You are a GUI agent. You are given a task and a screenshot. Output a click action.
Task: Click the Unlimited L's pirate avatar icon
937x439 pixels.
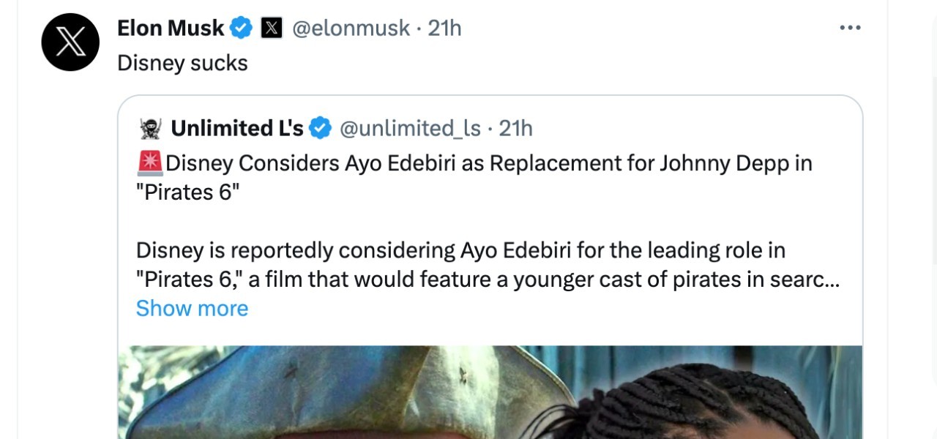point(150,129)
